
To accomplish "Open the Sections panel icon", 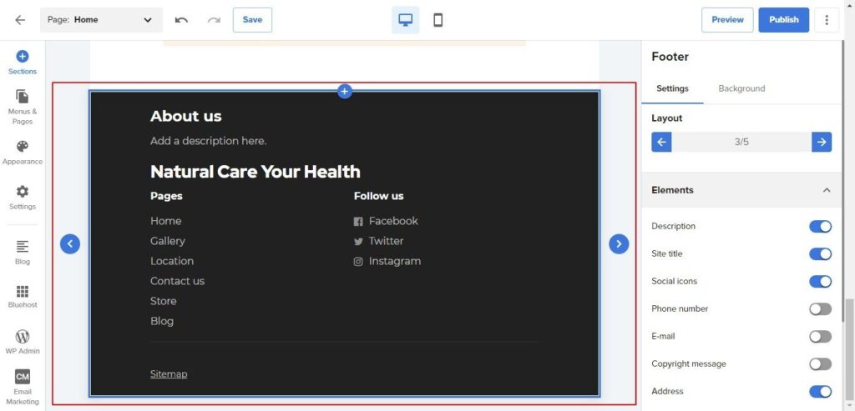I will tap(23, 57).
